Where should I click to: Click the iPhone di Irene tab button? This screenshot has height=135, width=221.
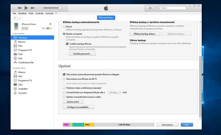[x=106, y=18]
